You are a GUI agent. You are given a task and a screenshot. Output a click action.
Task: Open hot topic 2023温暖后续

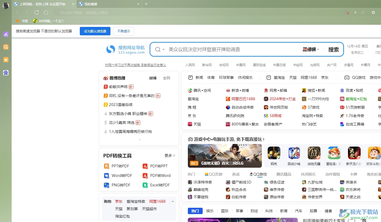(x=121, y=105)
